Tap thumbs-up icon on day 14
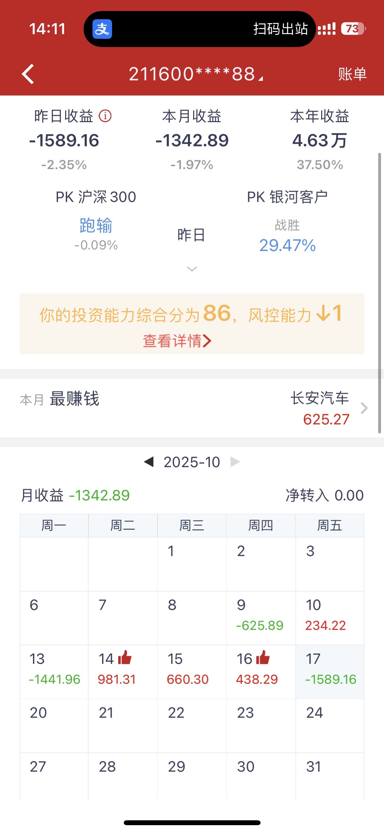Image resolution: width=384 pixels, height=833 pixels. 125,657
